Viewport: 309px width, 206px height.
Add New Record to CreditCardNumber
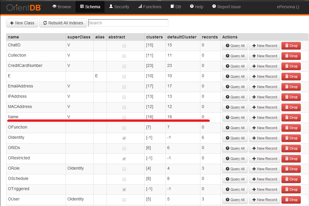tap(264, 66)
